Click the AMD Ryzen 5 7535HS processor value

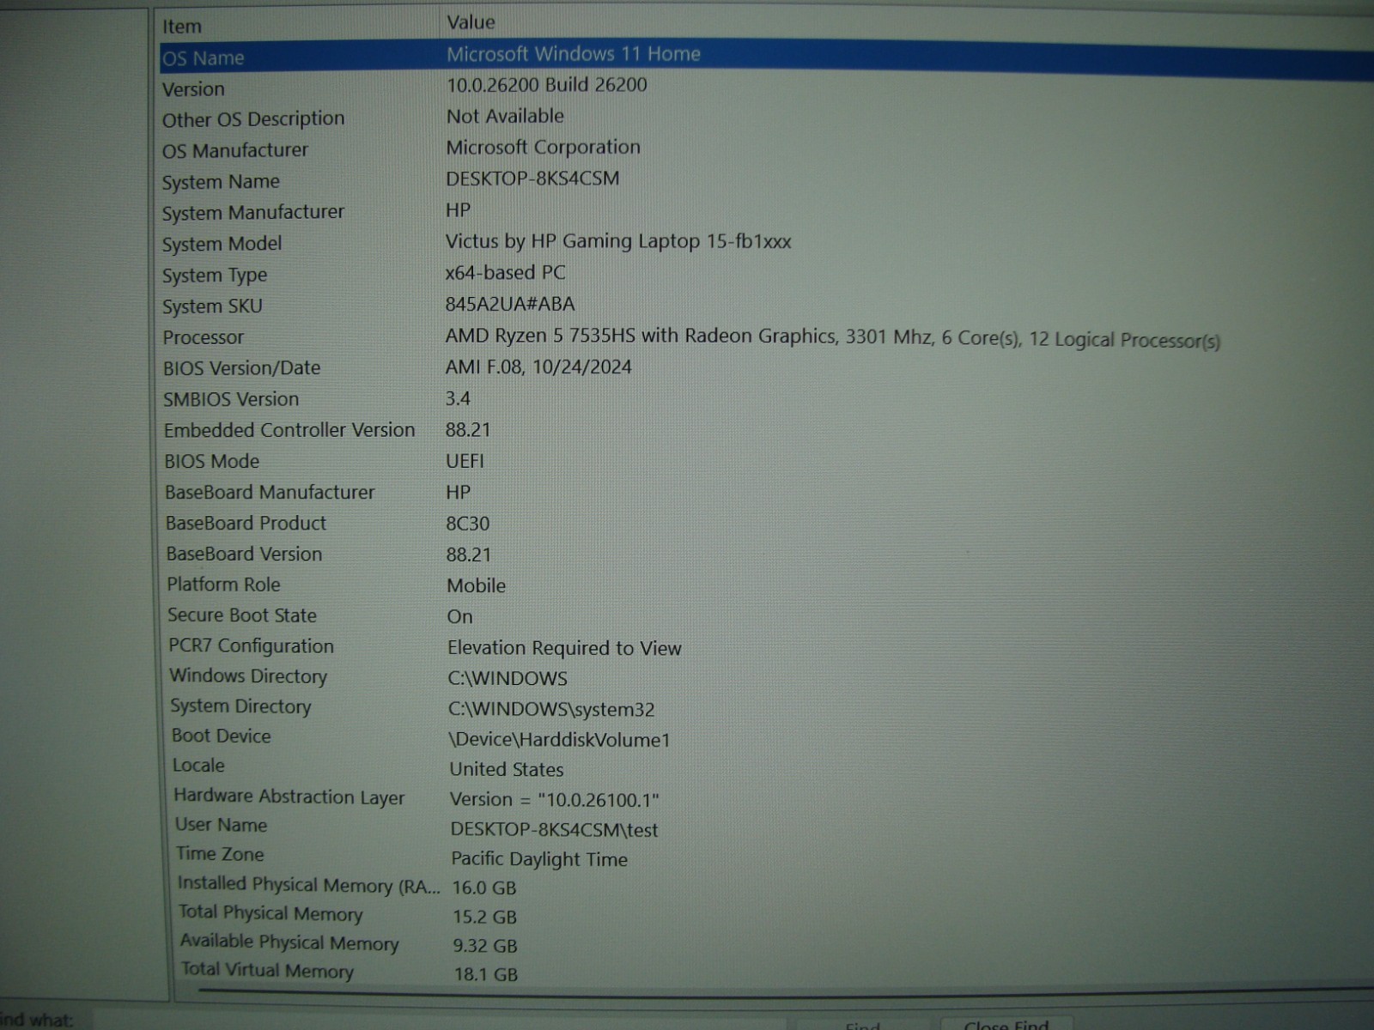point(832,337)
